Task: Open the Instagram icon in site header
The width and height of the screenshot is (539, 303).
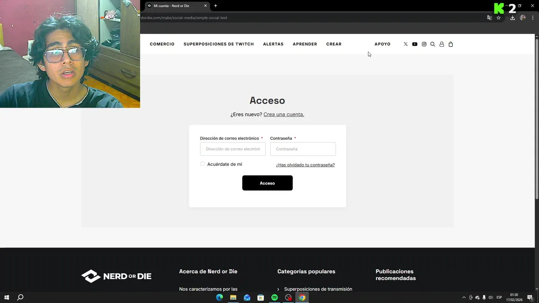Action: pos(424,44)
